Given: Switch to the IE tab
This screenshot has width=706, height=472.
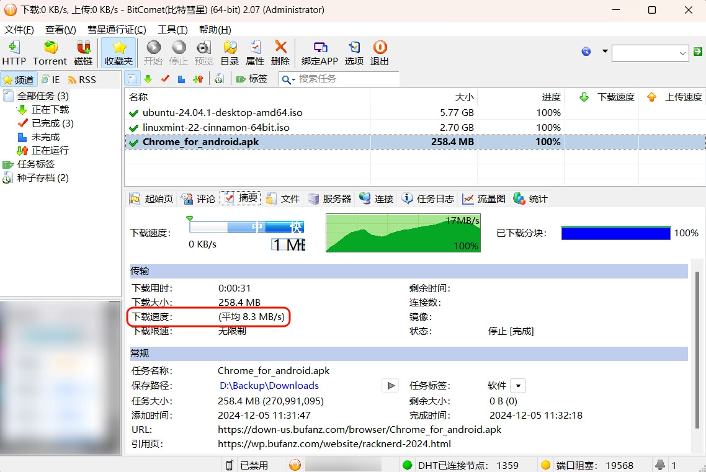Looking at the screenshot, I should click(x=50, y=79).
